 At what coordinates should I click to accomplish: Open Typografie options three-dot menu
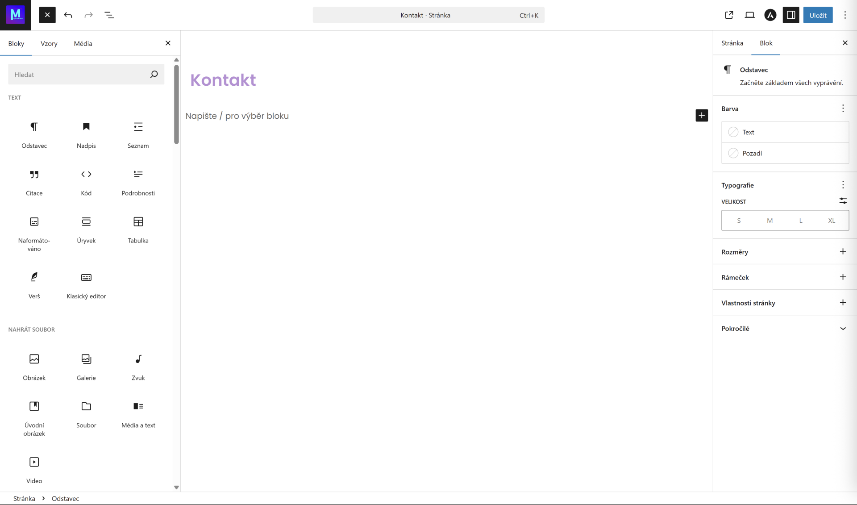[842, 185]
